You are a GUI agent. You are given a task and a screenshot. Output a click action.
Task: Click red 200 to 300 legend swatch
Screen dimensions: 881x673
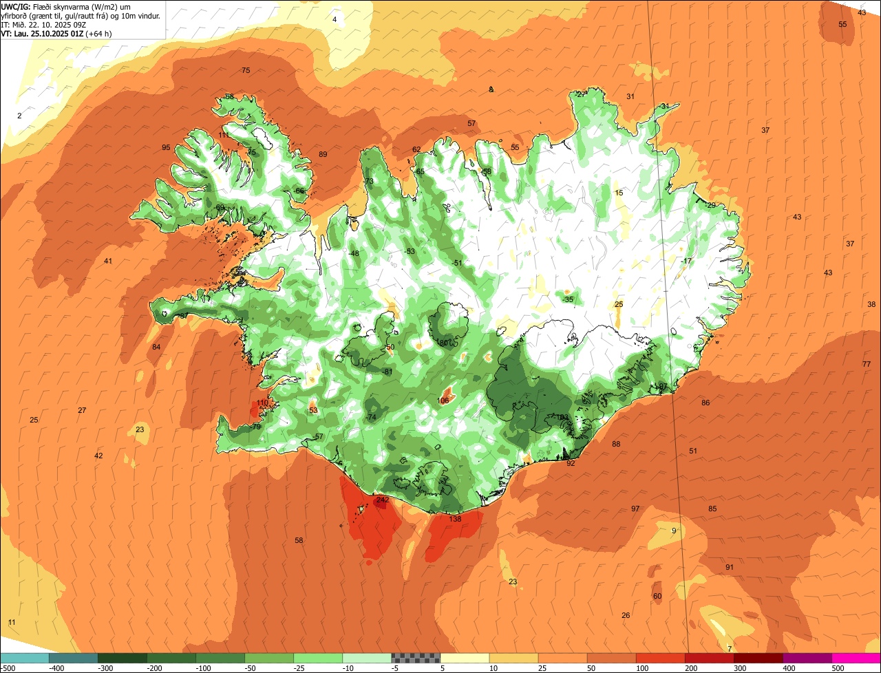pyautogui.click(x=709, y=658)
